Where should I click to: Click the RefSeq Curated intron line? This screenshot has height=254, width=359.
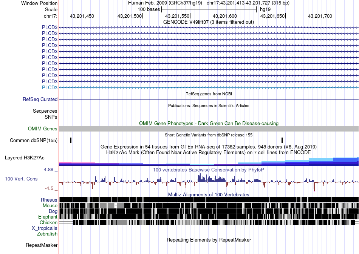209,99
